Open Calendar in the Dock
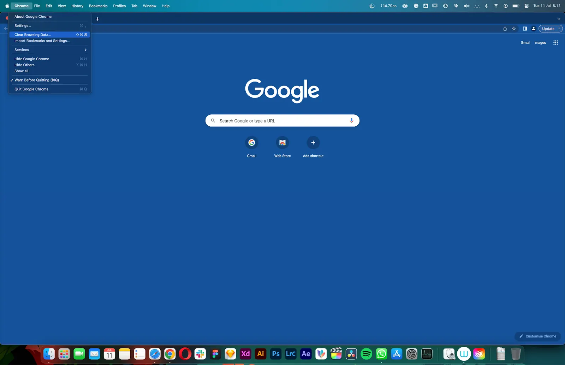The height and width of the screenshot is (365, 565). pos(109,354)
